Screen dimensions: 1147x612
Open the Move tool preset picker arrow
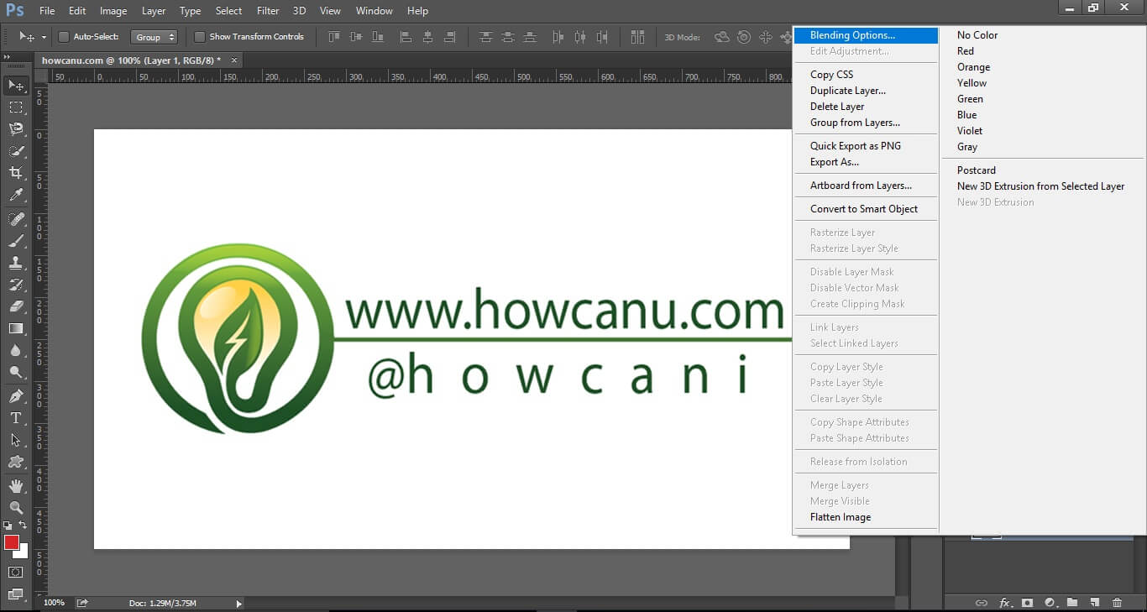tap(44, 38)
